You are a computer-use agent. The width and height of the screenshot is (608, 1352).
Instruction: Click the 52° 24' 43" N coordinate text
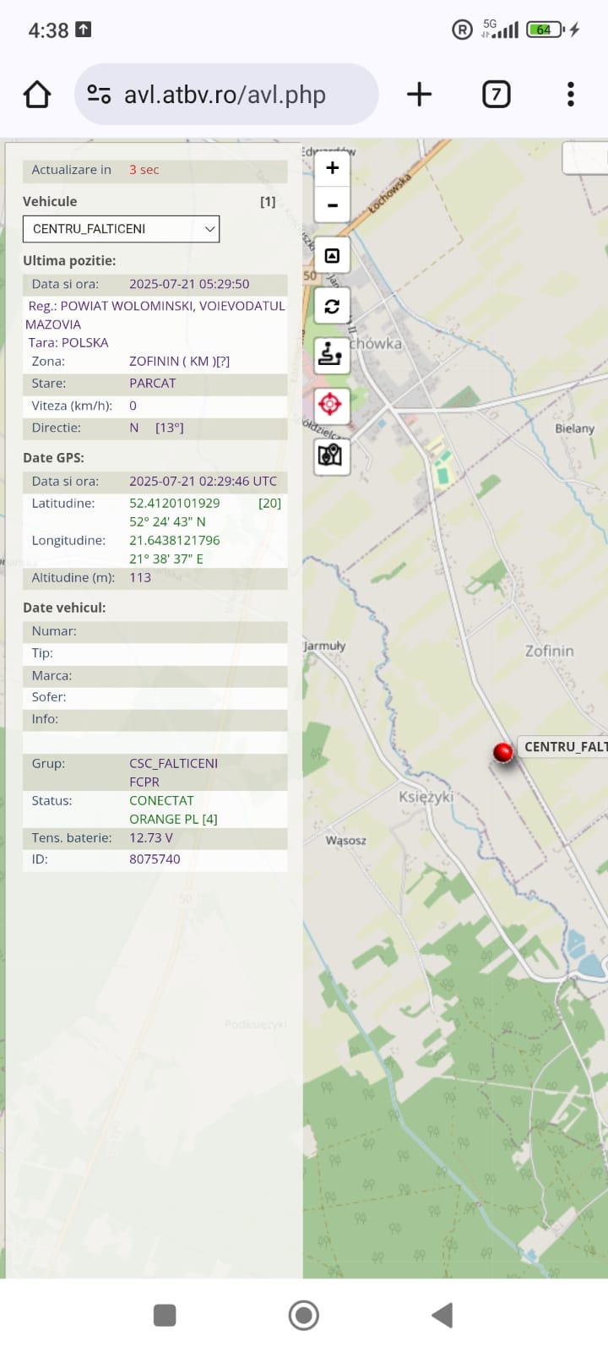pos(167,521)
